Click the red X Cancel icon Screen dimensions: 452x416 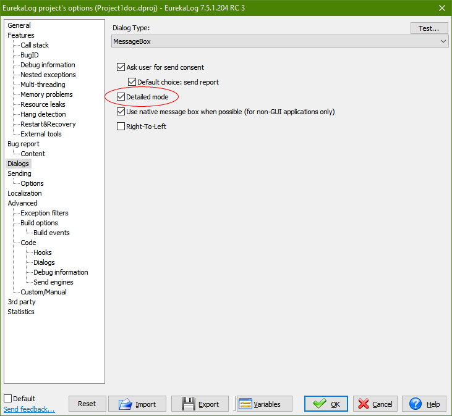coord(362,404)
